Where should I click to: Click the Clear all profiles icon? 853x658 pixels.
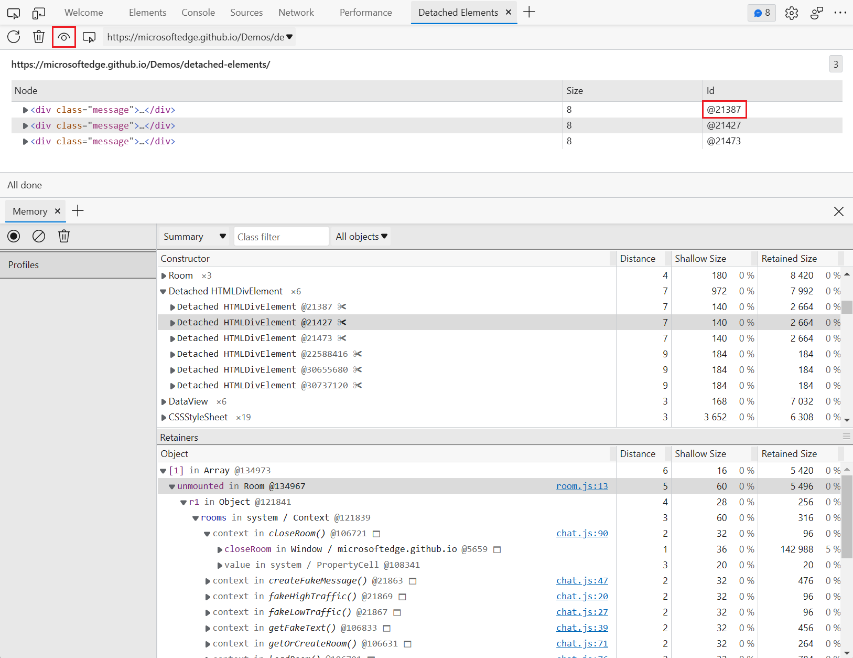[39, 236]
